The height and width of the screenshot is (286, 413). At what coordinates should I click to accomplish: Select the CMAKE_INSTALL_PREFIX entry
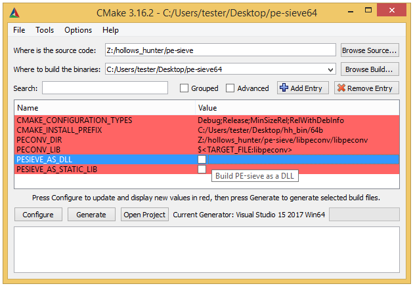pos(59,130)
